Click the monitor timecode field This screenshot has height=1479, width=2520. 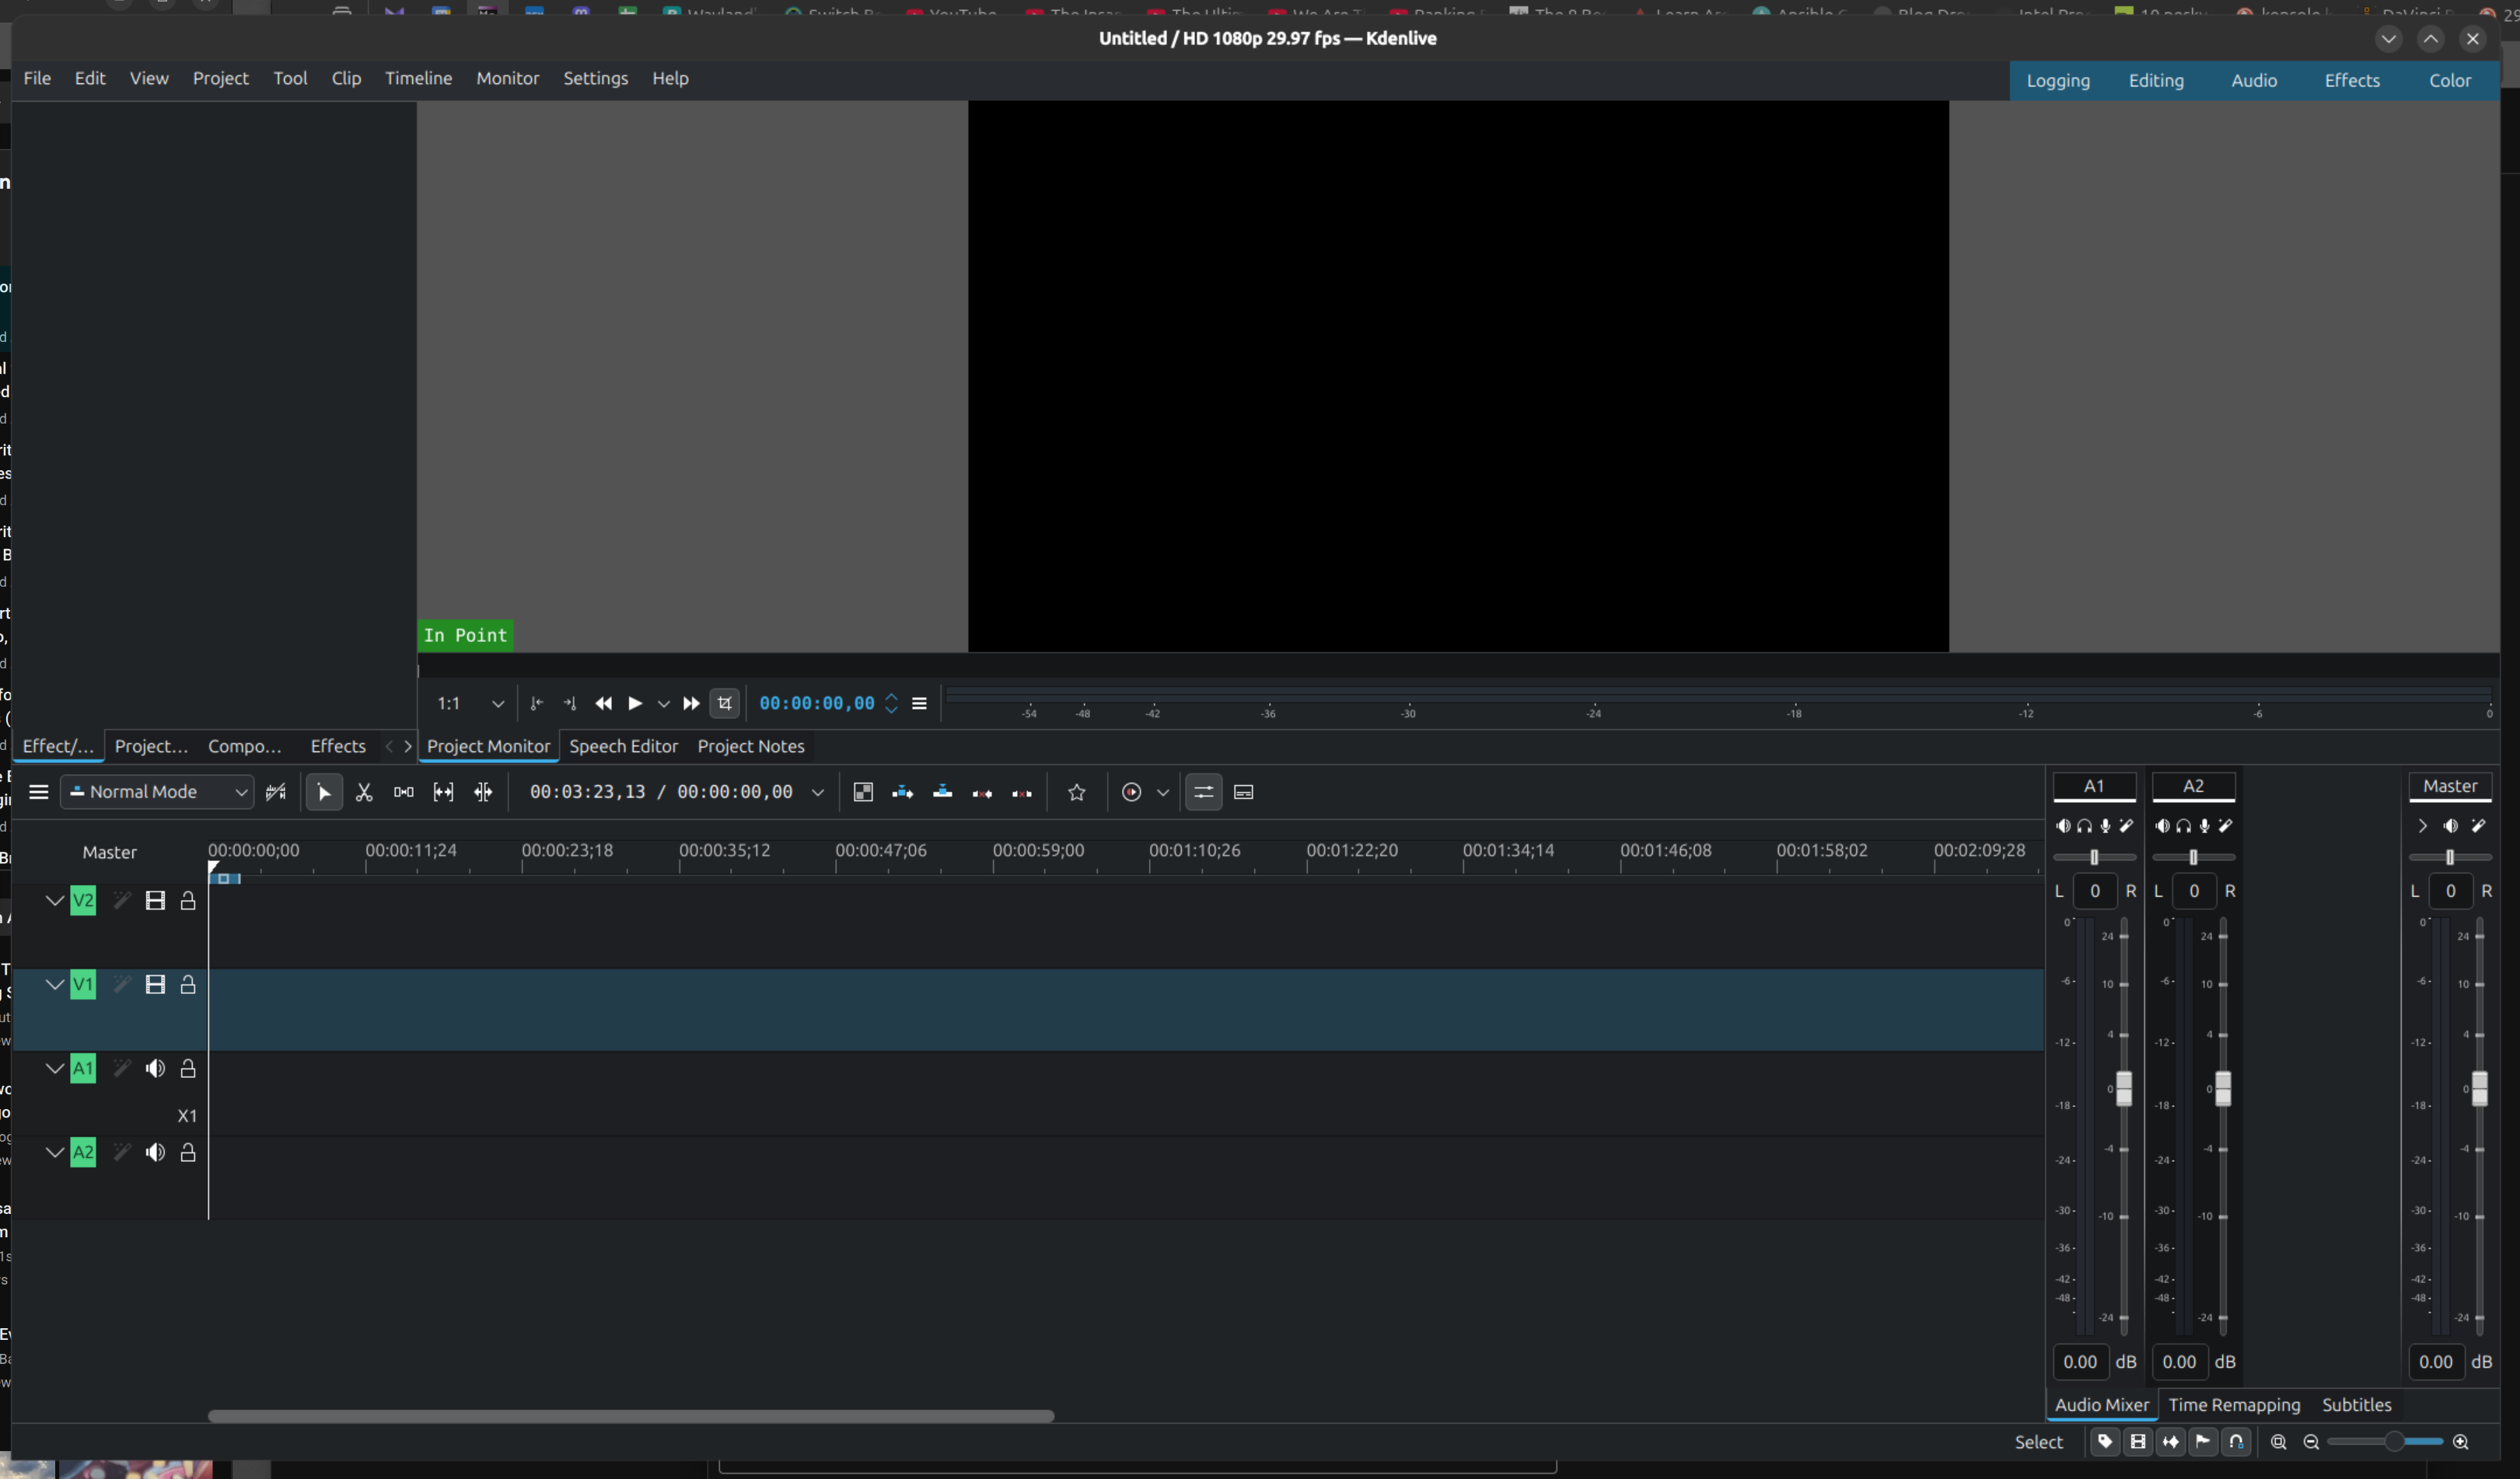pos(816,703)
